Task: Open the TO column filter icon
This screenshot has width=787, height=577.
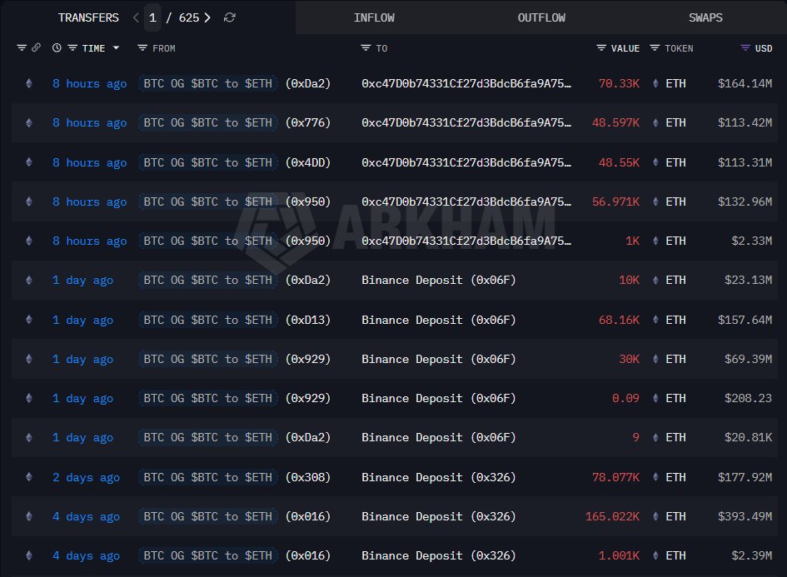Action: tap(366, 47)
